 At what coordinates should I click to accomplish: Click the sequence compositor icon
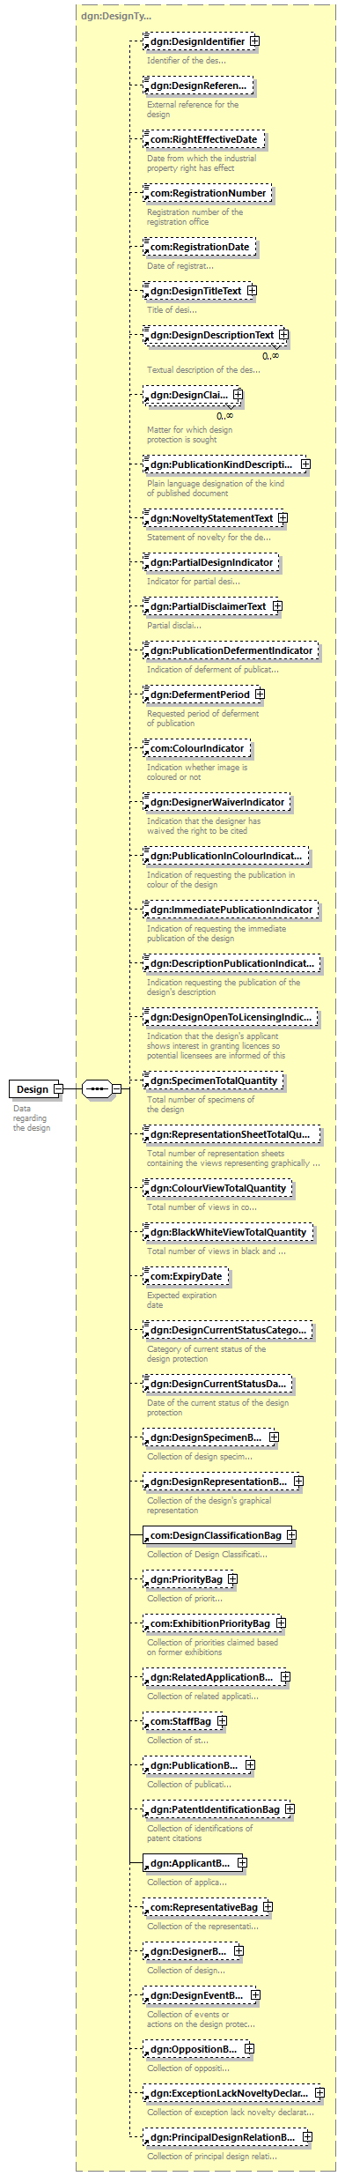click(96, 1089)
